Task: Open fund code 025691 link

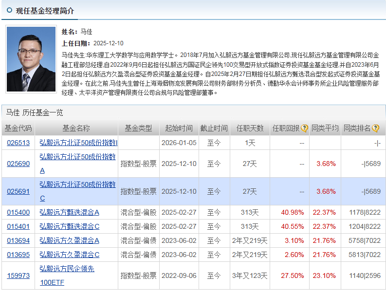Action: click(x=18, y=192)
